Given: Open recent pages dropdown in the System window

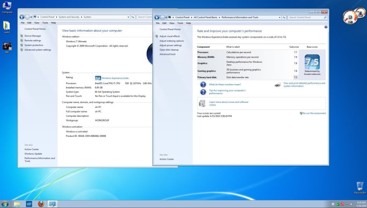Looking at the screenshot, I should 31,17.
